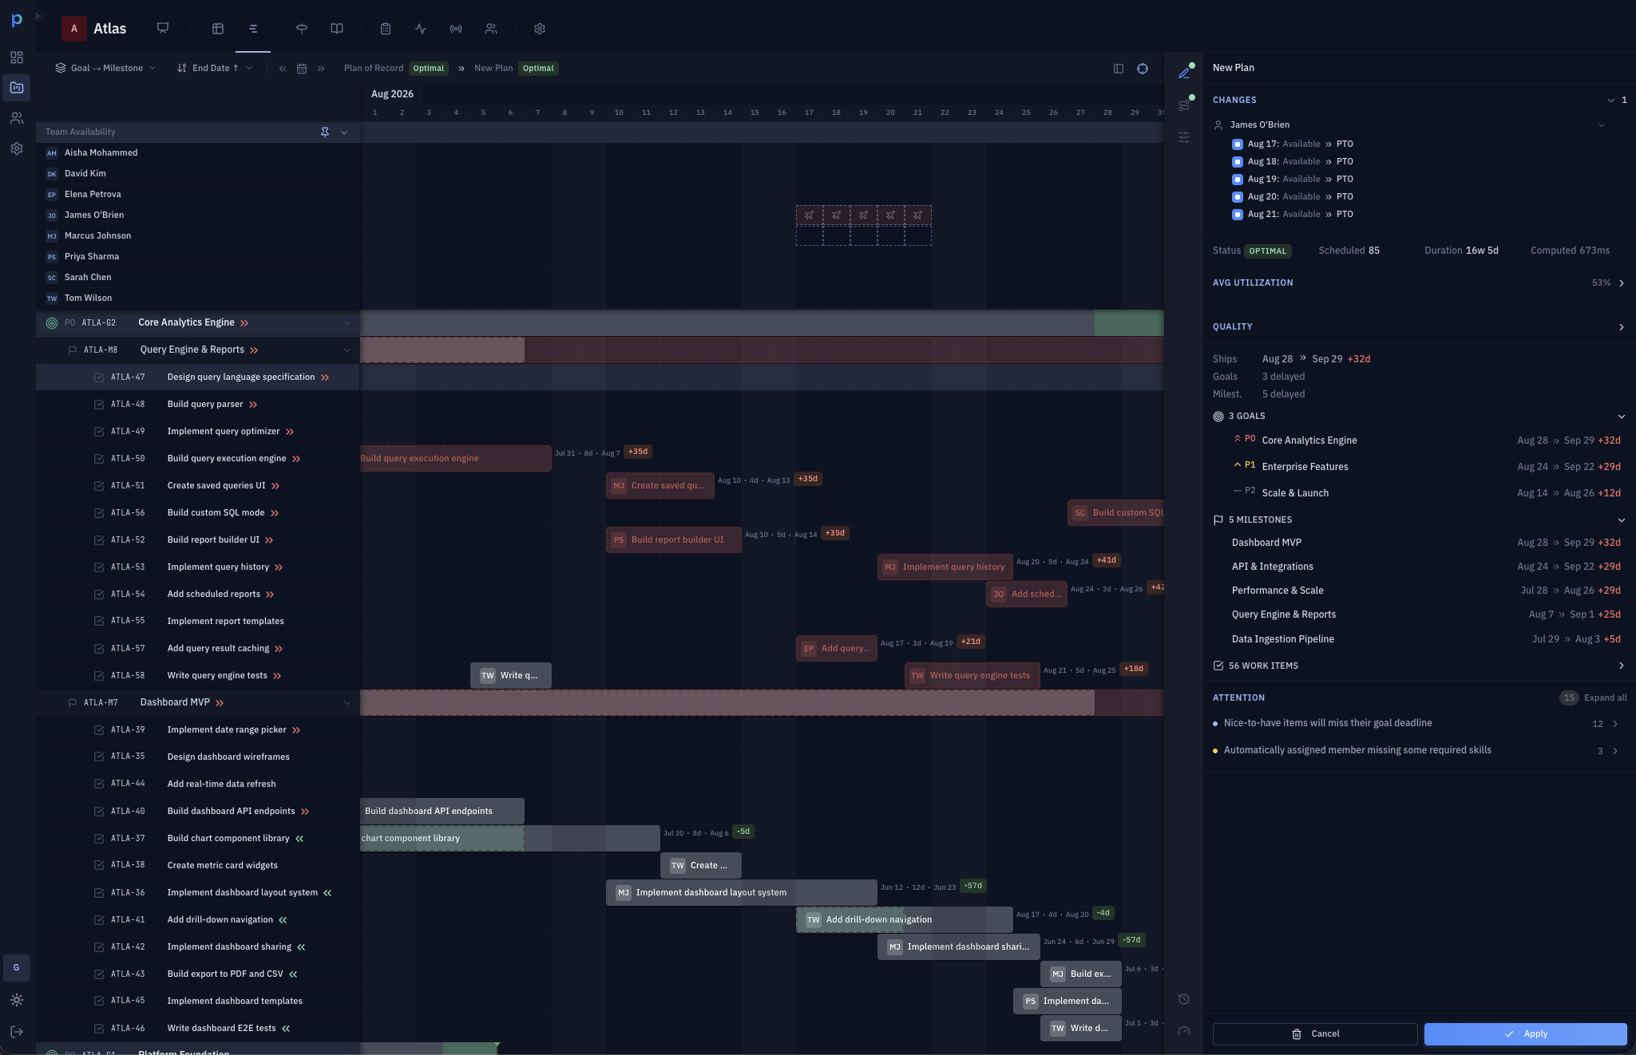The height and width of the screenshot is (1055, 1636).
Task: Click the planning chart icon in left sidebar
Action: 17,87
